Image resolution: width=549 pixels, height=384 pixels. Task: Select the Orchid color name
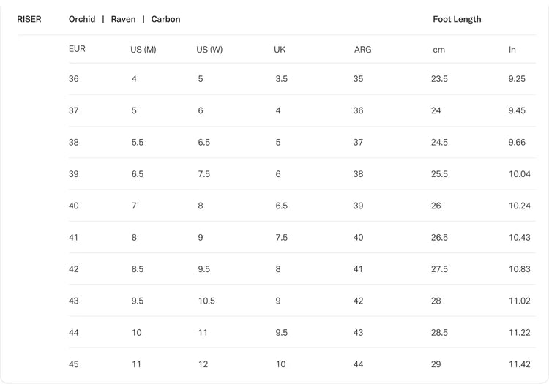pos(82,19)
